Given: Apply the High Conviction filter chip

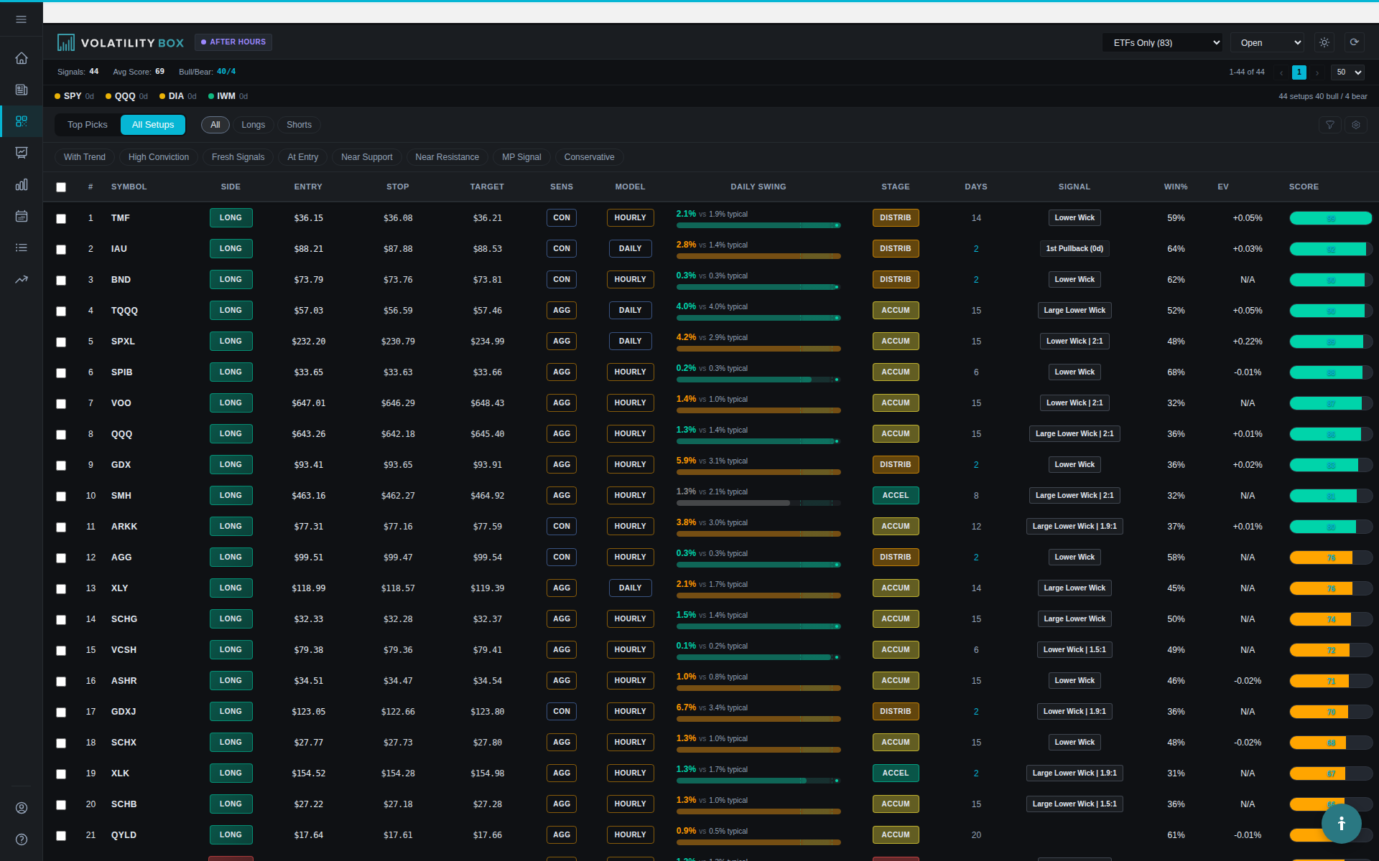Looking at the screenshot, I should point(159,157).
